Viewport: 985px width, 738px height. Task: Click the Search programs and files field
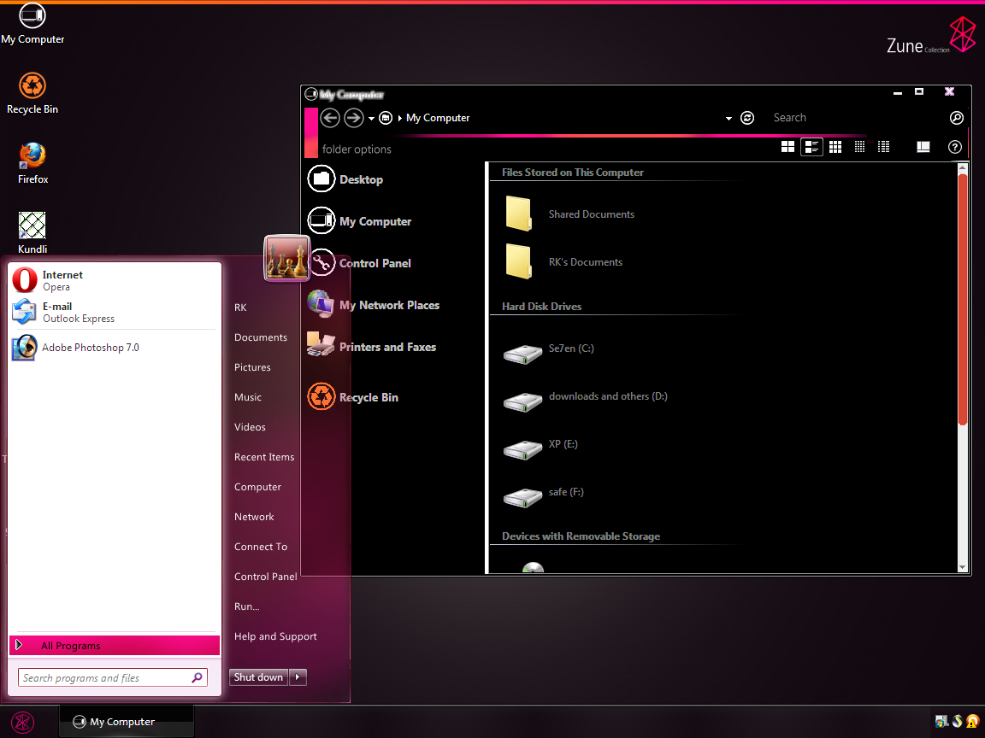click(x=107, y=676)
